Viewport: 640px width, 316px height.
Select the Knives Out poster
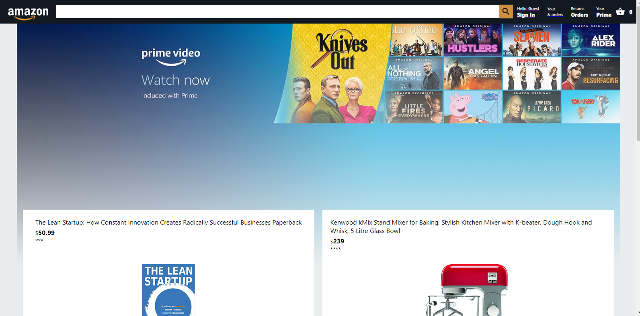click(x=332, y=73)
